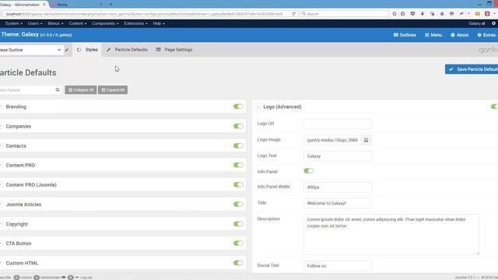The image size is (498, 280).
Task: Click the bookmark star icon in browser toolbar
Action: coord(395,14)
